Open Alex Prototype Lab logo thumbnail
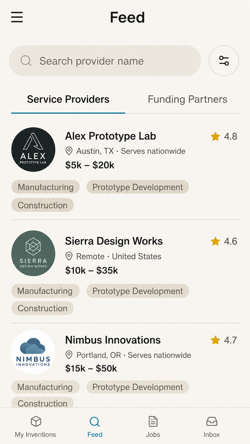The image size is (250, 444). [33, 150]
